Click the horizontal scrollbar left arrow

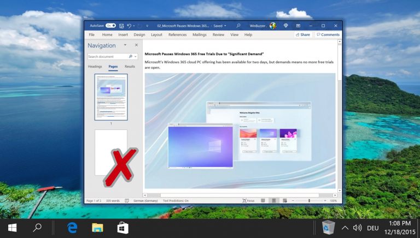coord(145,195)
